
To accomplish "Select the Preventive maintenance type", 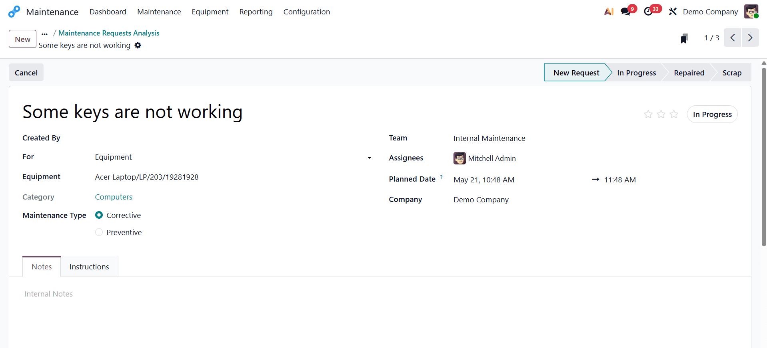I will point(99,232).
